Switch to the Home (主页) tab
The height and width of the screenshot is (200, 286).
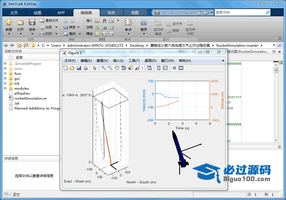(x=14, y=13)
